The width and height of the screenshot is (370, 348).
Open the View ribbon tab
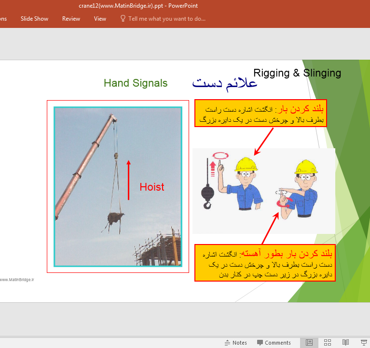coord(100,19)
